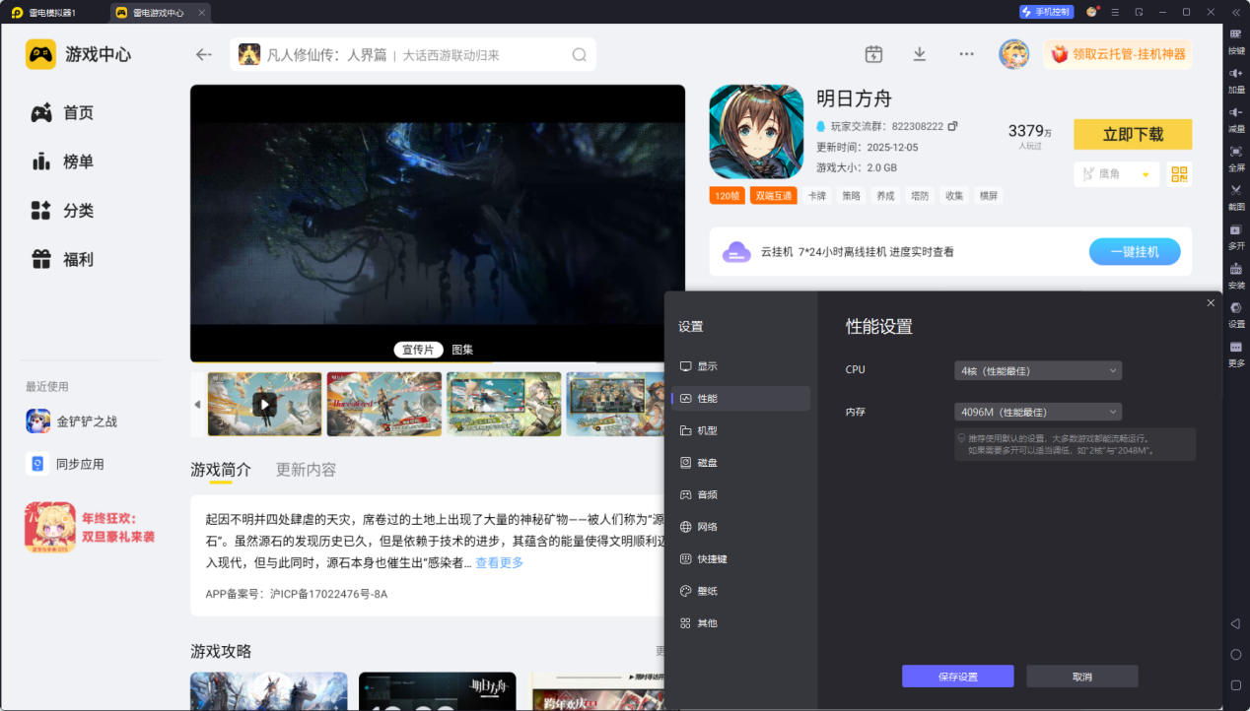Click the 加量 volume up icon
Viewport: 1250px width, 711px height.
coord(1236,73)
